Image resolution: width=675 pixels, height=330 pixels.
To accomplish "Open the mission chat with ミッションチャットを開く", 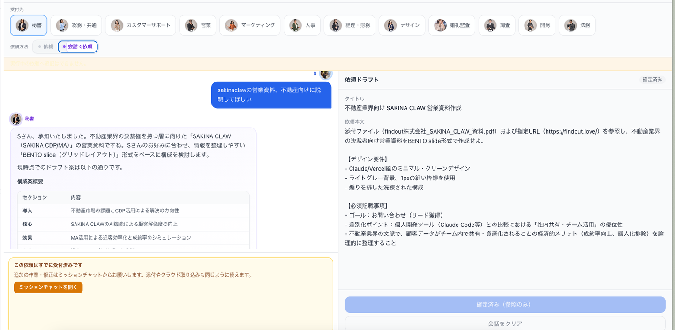I will click(x=48, y=287).
